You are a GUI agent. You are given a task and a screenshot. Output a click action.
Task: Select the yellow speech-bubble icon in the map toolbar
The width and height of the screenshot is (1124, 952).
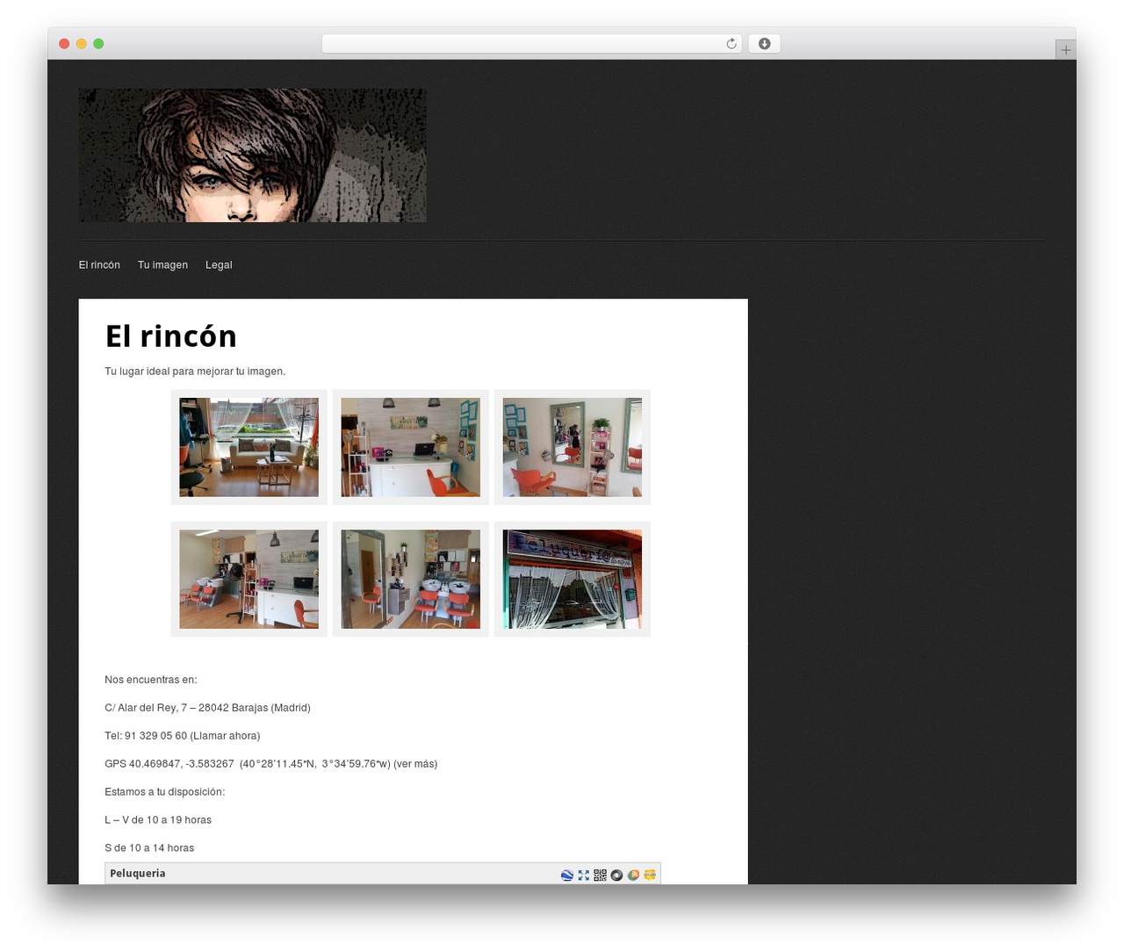[x=650, y=875]
